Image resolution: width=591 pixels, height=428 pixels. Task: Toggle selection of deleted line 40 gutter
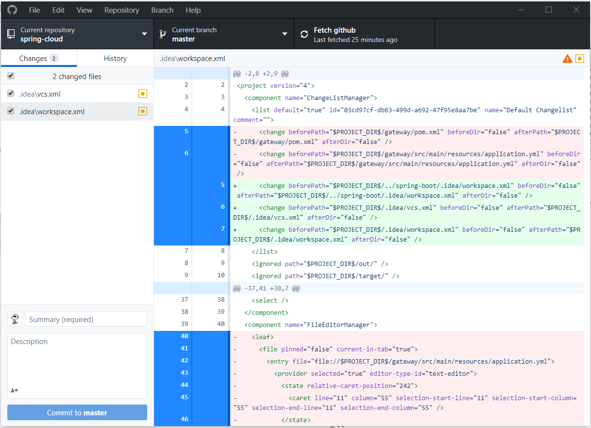pos(191,337)
